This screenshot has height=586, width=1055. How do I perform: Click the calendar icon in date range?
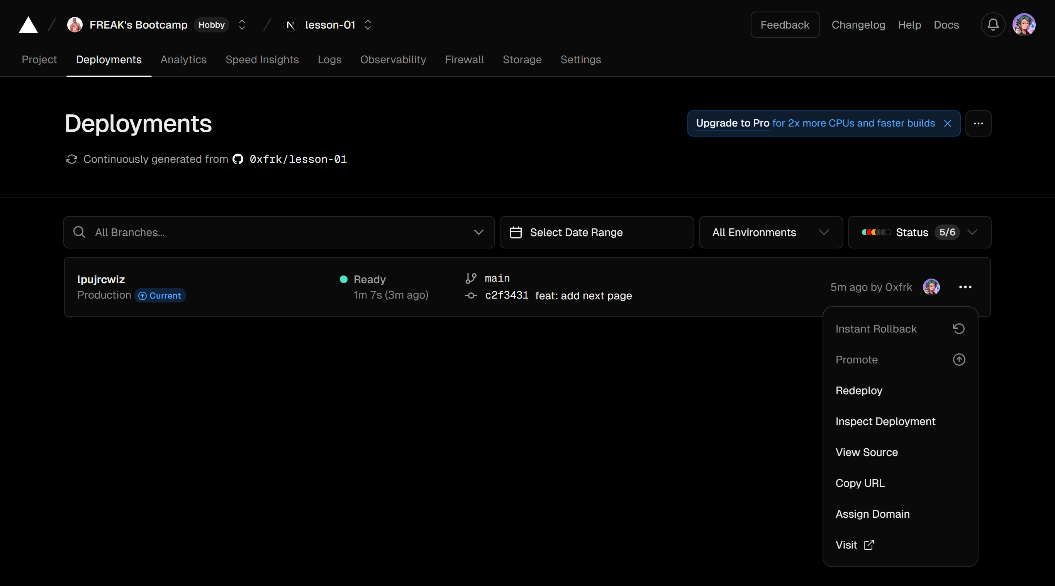coord(516,233)
